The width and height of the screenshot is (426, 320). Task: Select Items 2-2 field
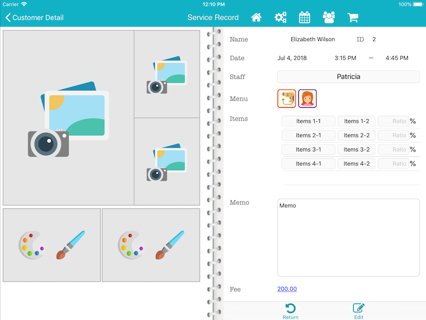356,135
